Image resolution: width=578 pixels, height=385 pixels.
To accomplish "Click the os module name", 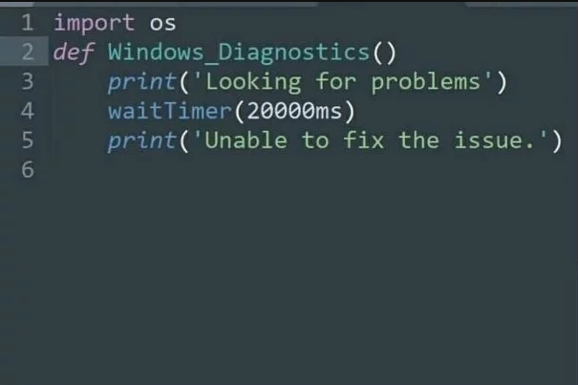I will pos(163,21).
